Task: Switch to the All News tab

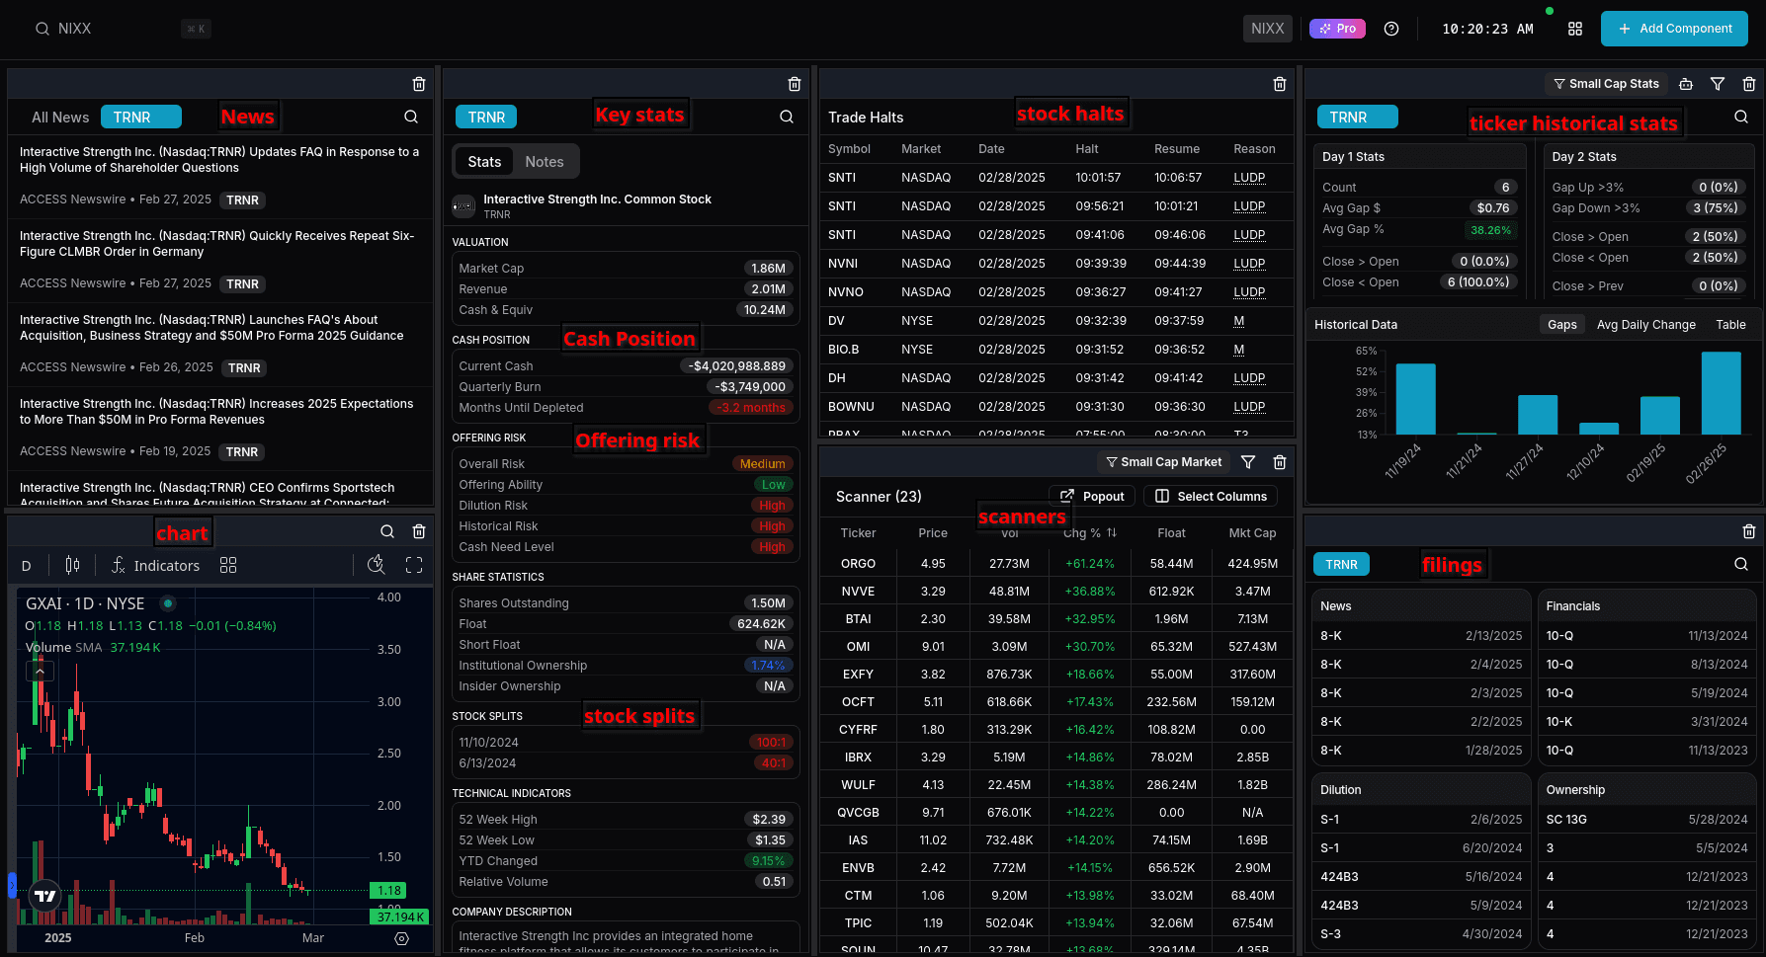Action: click(60, 118)
